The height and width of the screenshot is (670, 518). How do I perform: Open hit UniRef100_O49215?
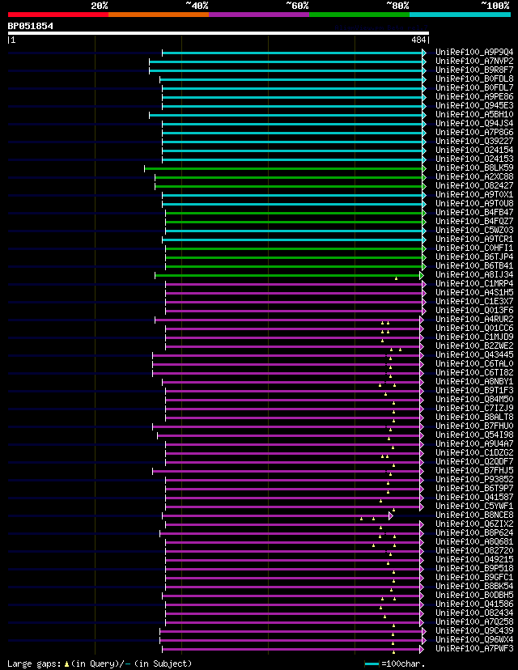474,560
